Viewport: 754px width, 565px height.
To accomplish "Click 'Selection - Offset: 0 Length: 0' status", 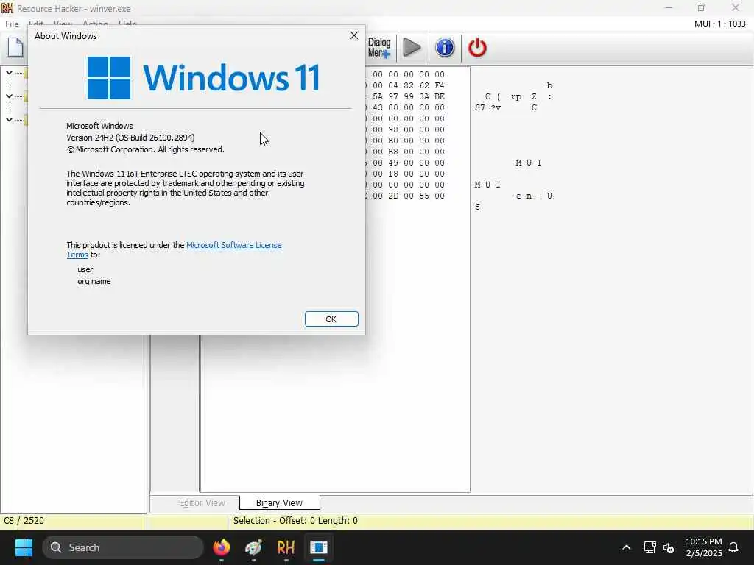I will pos(295,521).
